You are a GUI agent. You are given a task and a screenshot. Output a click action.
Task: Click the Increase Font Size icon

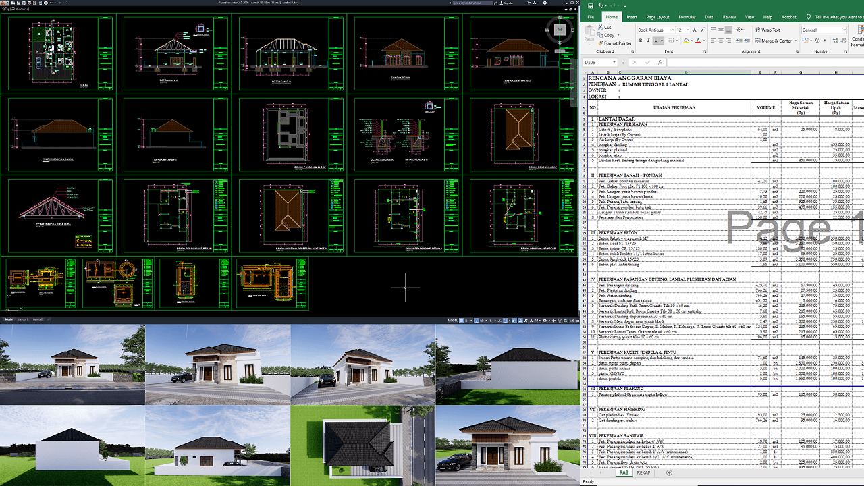point(695,30)
